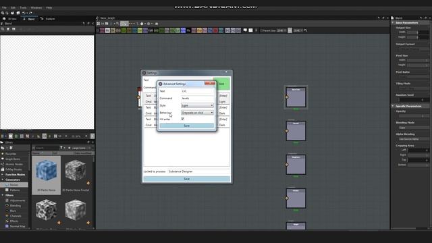Adjust the Cropping Area Bottom slider
The height and width of the screenshot is (243, 432).
pyautogui.click(x=418, y=165)
